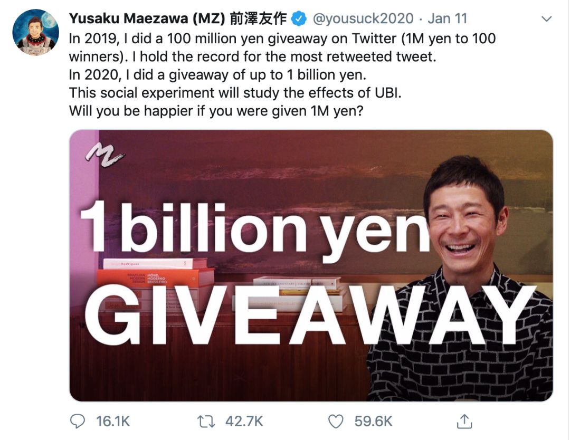Click the blue verified badge
The width and height of the screenshot is (570, 440).
pos(299,18)
